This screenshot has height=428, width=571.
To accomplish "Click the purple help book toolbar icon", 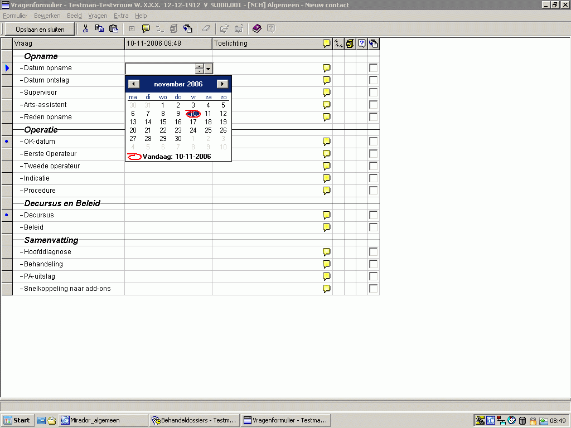I will coord(257,29).
